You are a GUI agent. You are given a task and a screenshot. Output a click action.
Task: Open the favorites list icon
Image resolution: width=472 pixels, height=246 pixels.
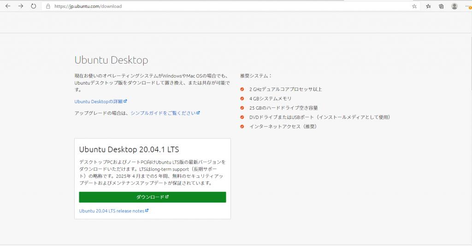[428, 6]
